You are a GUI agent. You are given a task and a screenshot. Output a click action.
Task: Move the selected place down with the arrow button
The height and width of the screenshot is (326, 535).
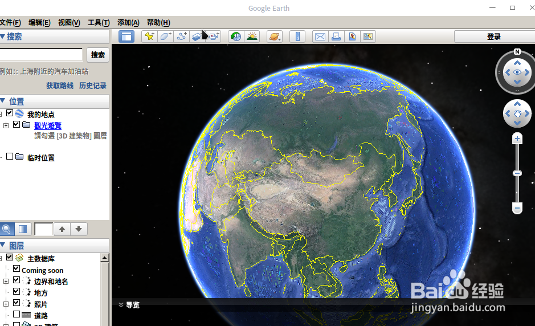(x=79, y=229)
